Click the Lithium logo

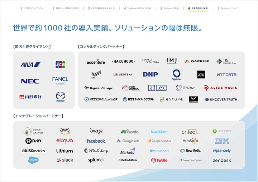click(64, 151)
